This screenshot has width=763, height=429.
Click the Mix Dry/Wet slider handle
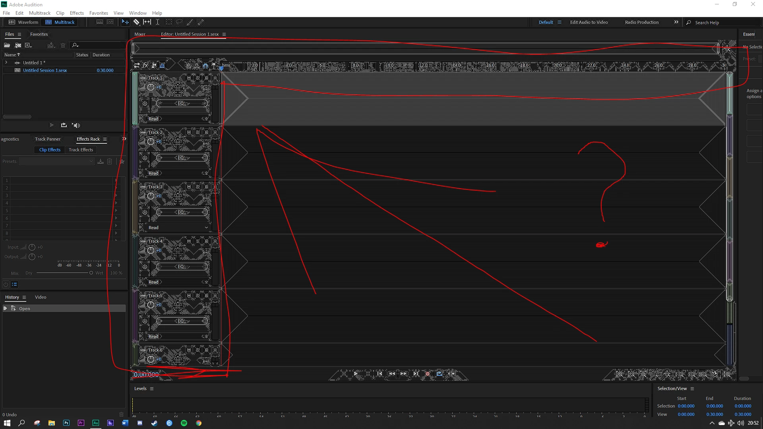tap(91, 273)
